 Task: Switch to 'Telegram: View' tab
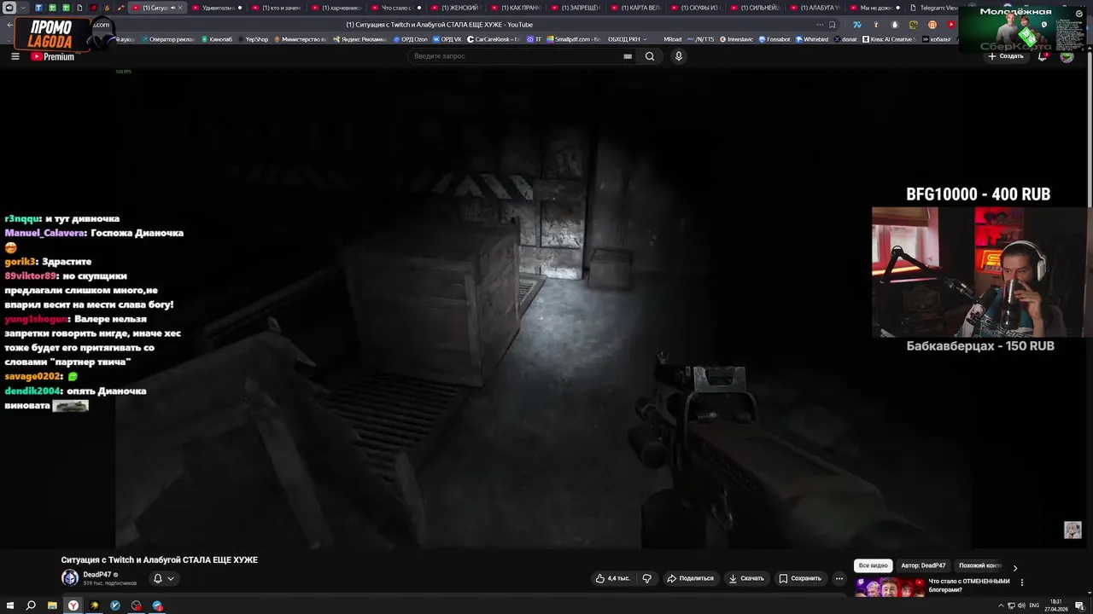(934, 8)
